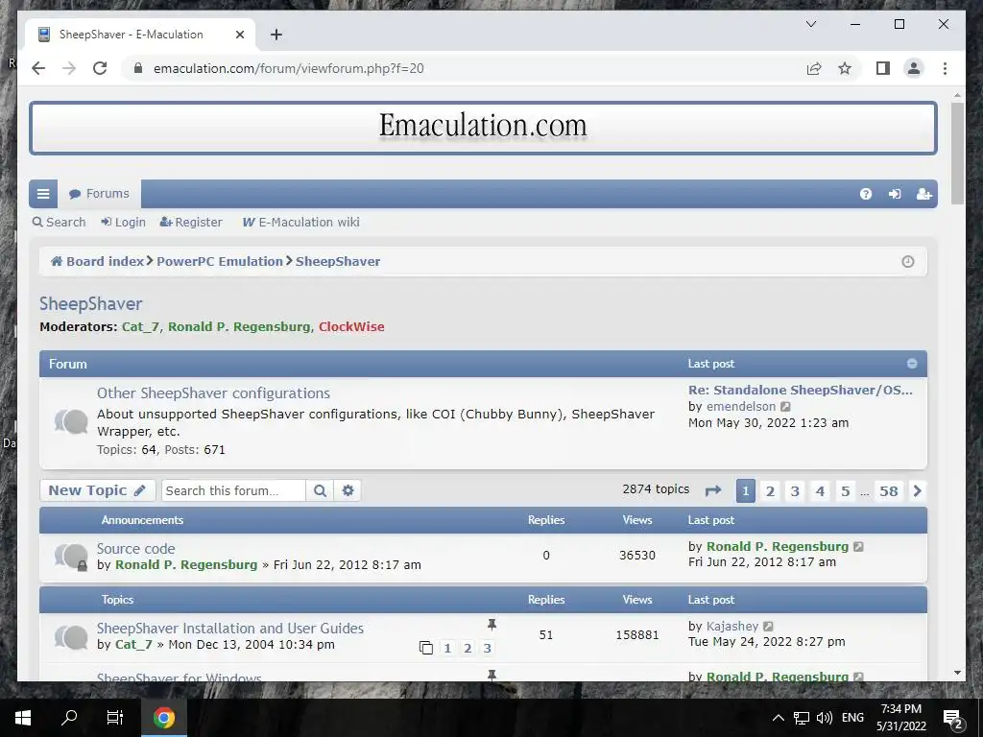Open the Source code announcement topic
The image size is (983, 737).
point(136,548)
